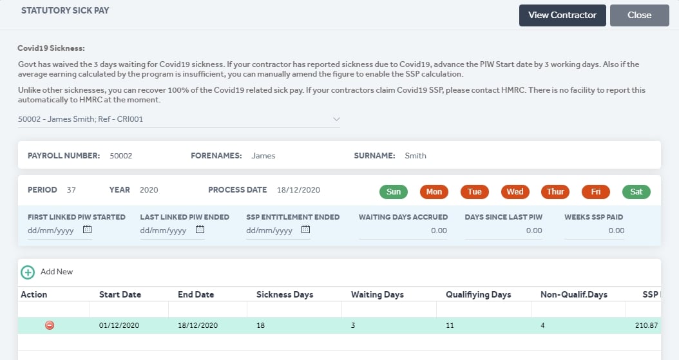Sort by the Start Date column header
679x360 pixels.
[x=120, y=295]
